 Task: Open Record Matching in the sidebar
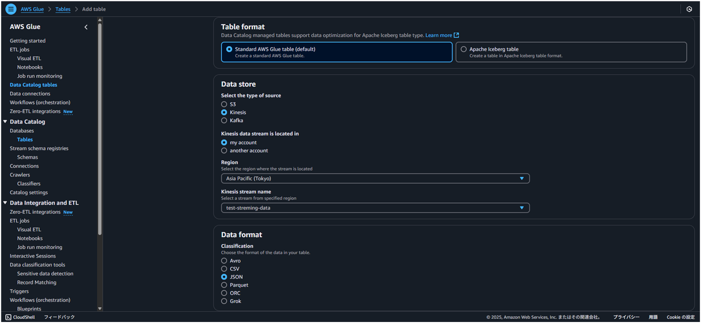37,283
